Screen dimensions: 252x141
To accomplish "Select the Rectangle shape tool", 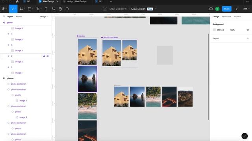I will [x=30, y=9].
